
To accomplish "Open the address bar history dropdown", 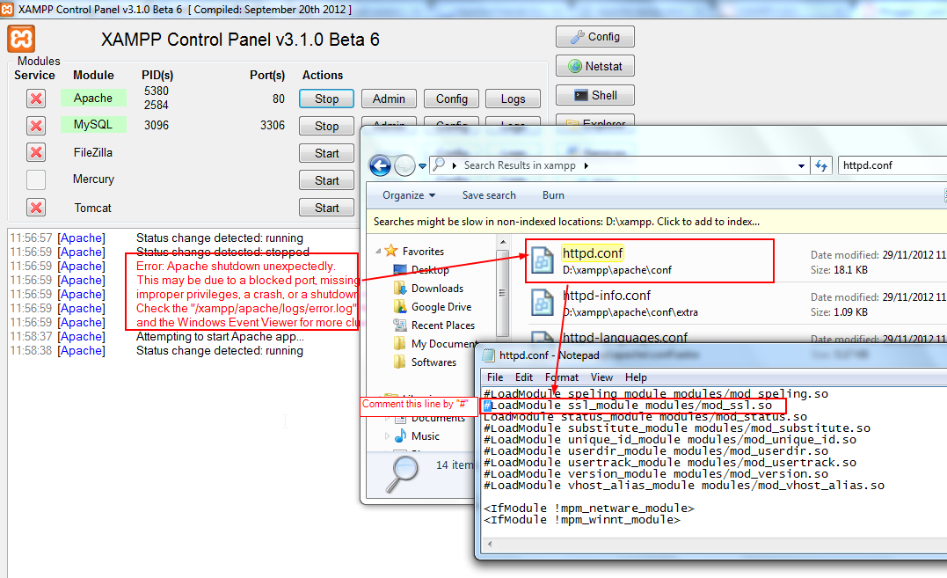I will (x=801, y=165).
